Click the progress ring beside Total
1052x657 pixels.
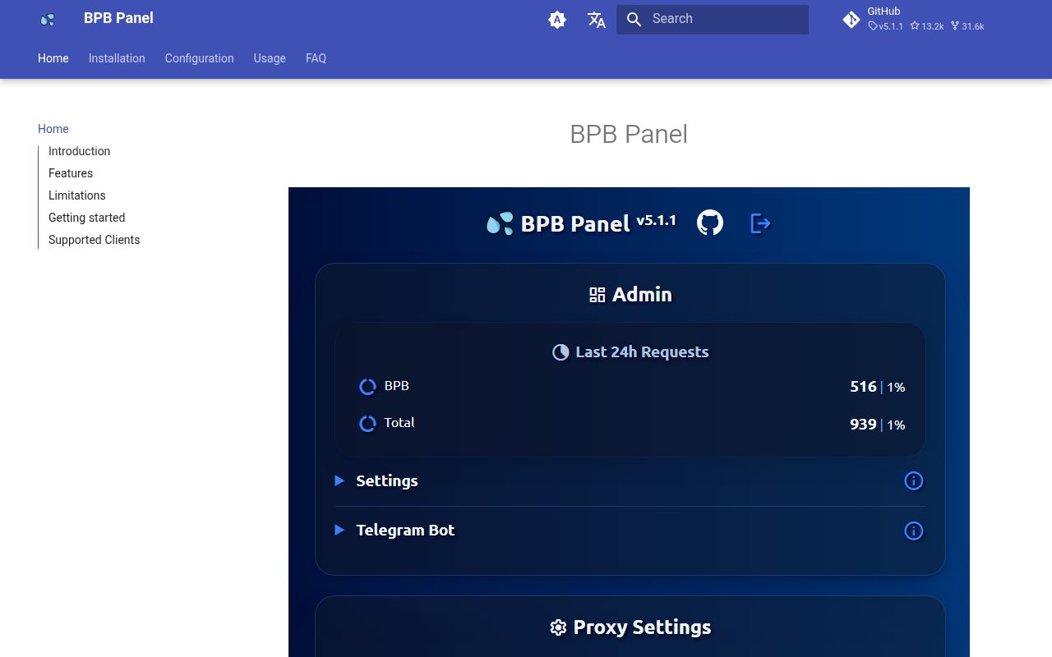(x=367, y=424)
